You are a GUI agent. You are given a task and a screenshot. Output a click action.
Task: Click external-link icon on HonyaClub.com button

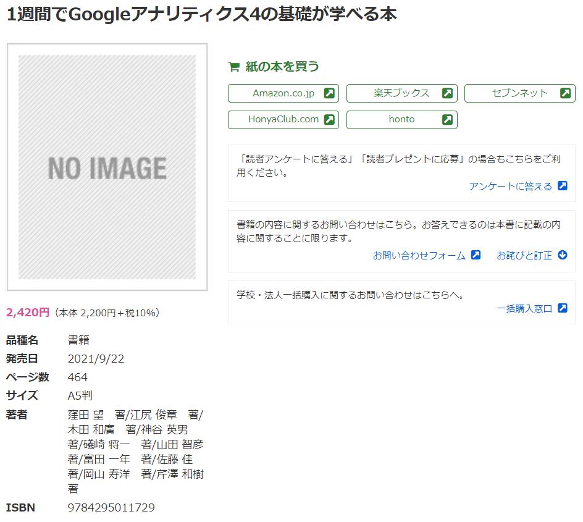(x=329, y=119)
